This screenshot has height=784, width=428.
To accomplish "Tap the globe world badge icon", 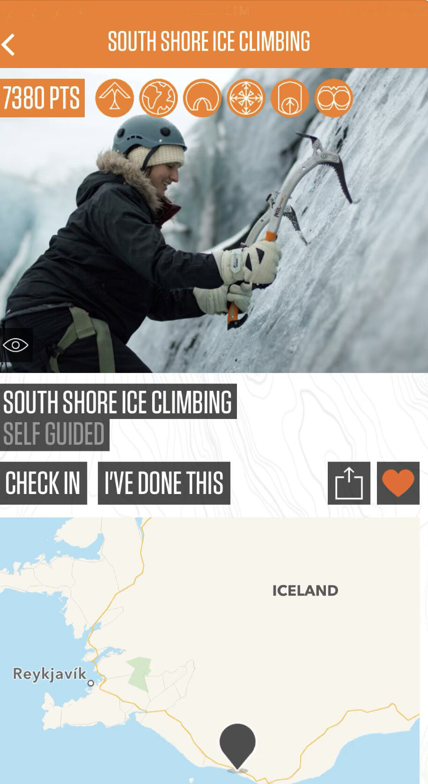I will (x=158, y=98).
